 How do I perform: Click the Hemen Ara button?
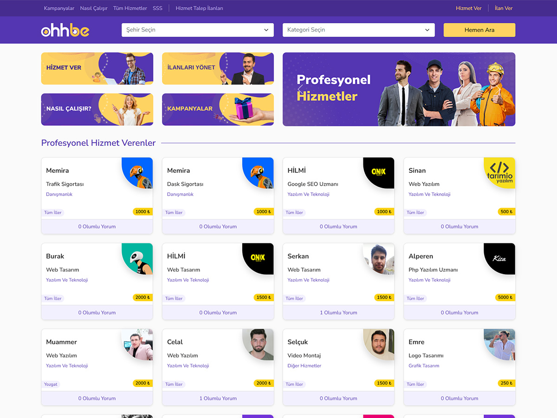(x=479, y=30)
